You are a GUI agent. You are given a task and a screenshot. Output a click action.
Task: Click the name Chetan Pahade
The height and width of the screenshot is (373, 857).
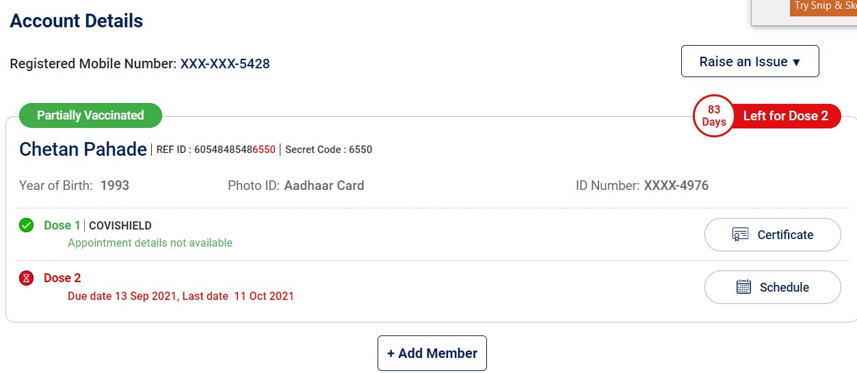[x=83, y=149]
